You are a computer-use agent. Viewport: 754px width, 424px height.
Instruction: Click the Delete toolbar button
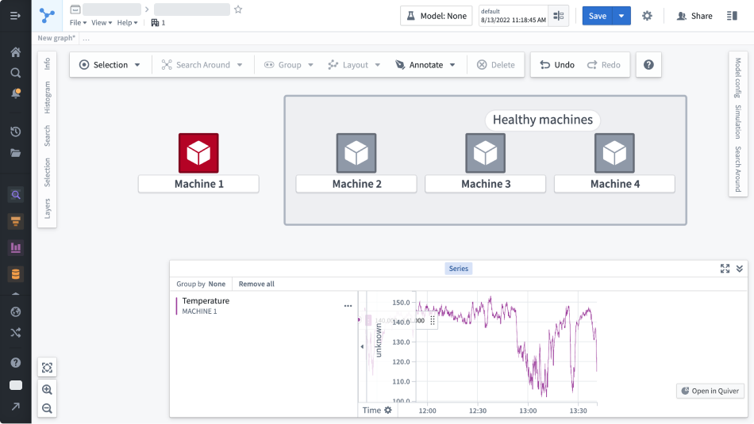pyautogui.click(x=495, y=65)
